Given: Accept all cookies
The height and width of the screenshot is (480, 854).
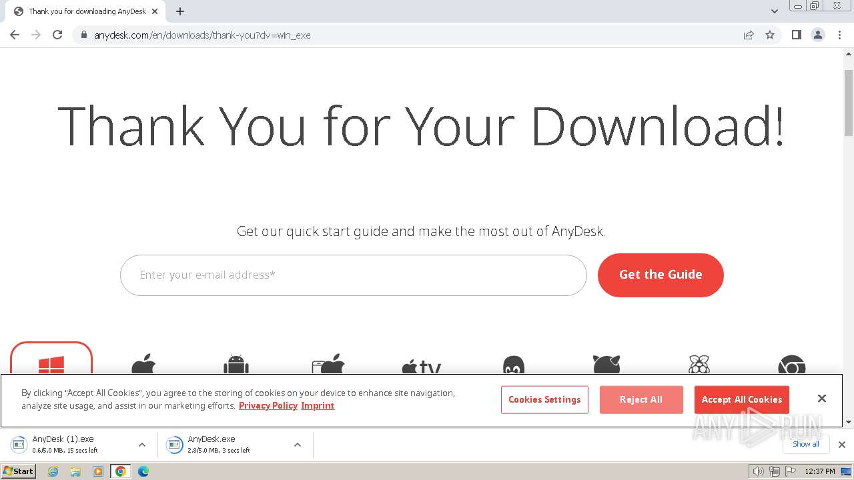Looking at the screenshot, I should [742, 399].
